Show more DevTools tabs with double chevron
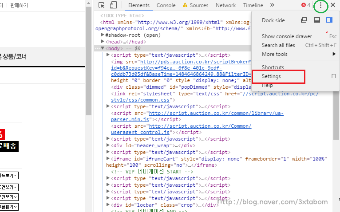The height and width of the screenshot is (212, 340). (272, 5)
